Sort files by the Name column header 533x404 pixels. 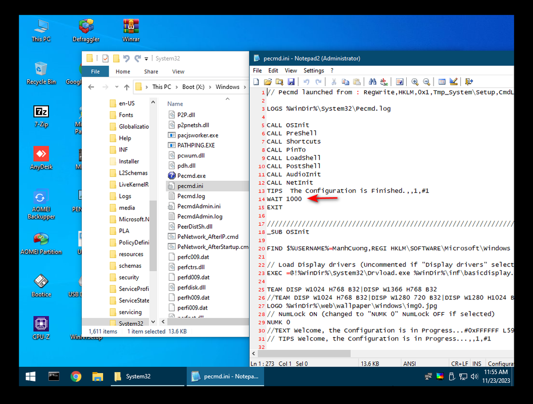[x=175, y=104]
